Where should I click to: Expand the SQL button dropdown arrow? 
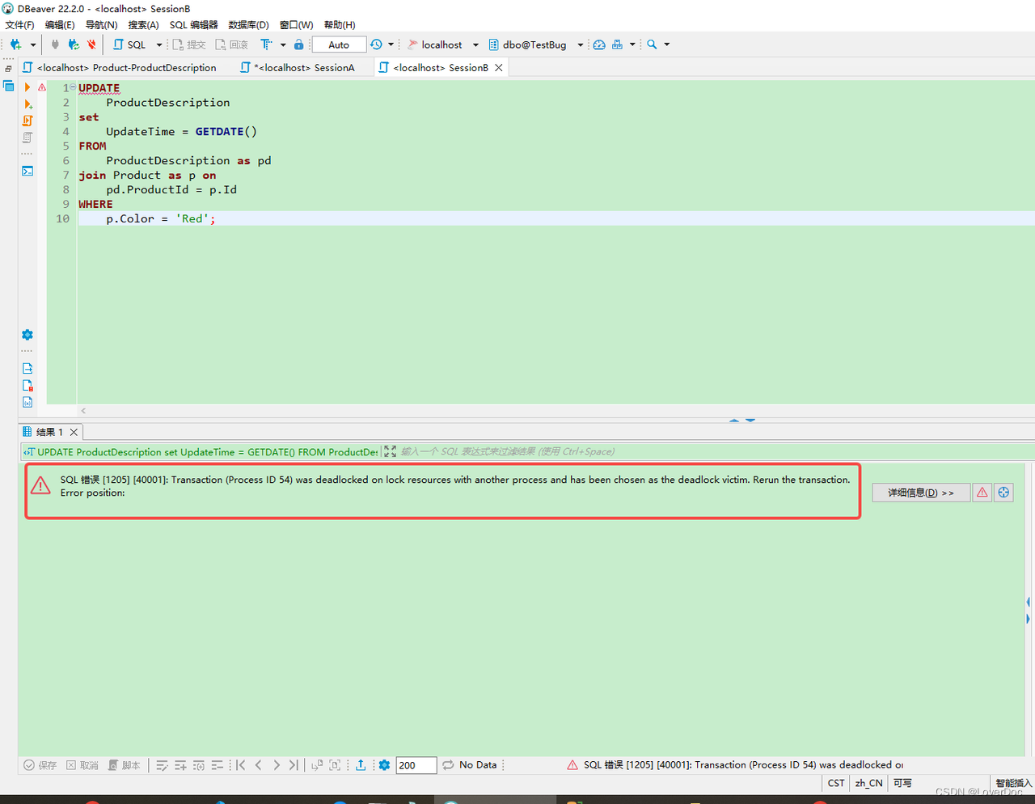(x=158, y=44)
